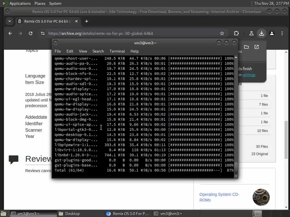Open the Operating System CD-ROMs link
The width and height of the screenshot is (290, 217).
tap(219, 197)
